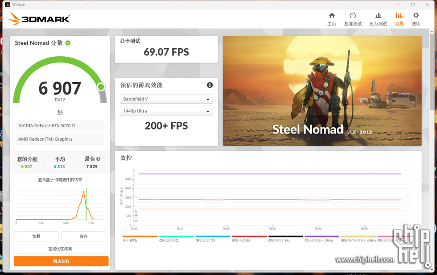Click the info icon next to 预估的游戏效能
This screenshot has width=437, height=275.
[x=210, y=85]
